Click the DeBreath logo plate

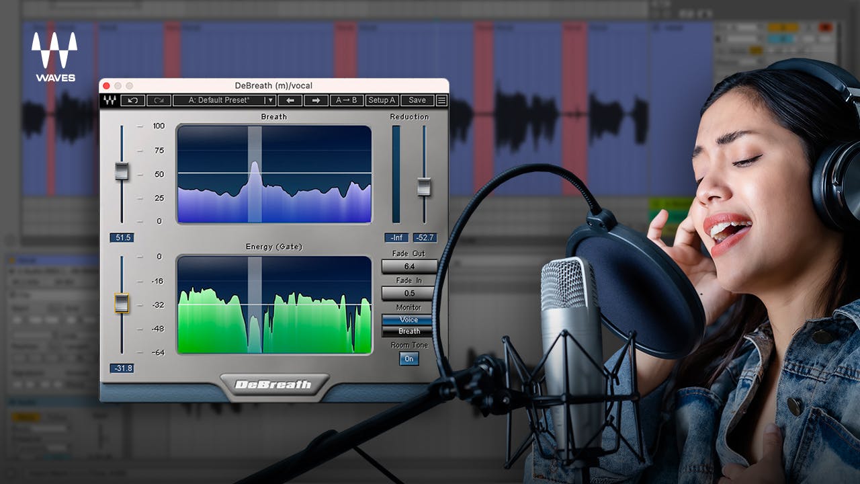click(274, 385)
